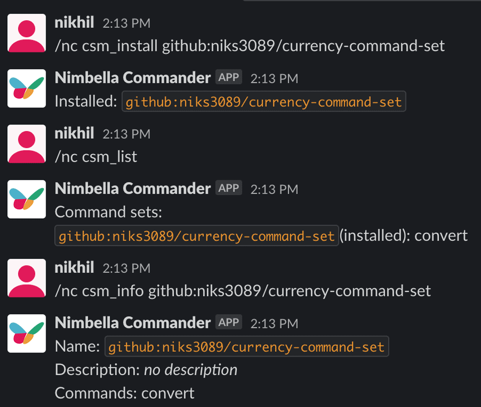This screenshot has width=481, height=407.
Task: Open nikhil's avatar next to "/nc csm_list"
Action: click(26, 144)
